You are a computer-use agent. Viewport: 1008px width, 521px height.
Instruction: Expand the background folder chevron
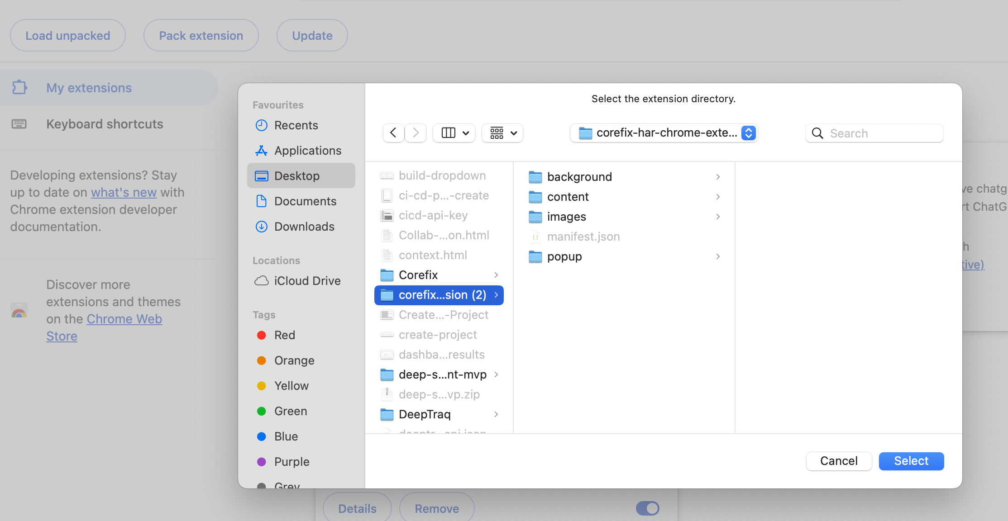click(x=718, y=177)
